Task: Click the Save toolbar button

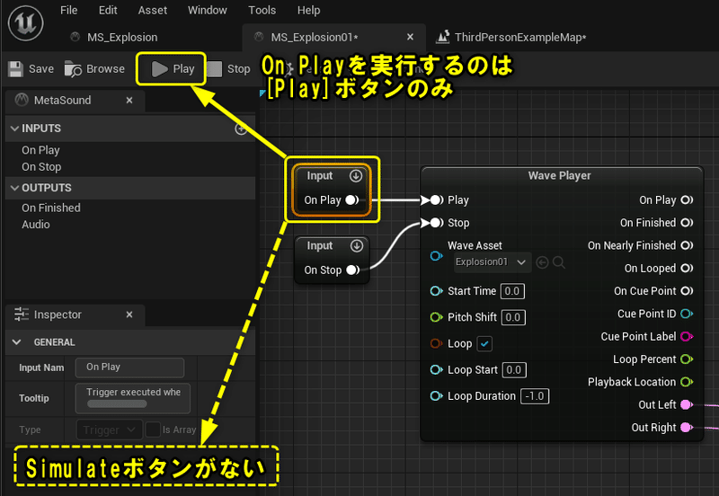Action: (x=31, y=69)
